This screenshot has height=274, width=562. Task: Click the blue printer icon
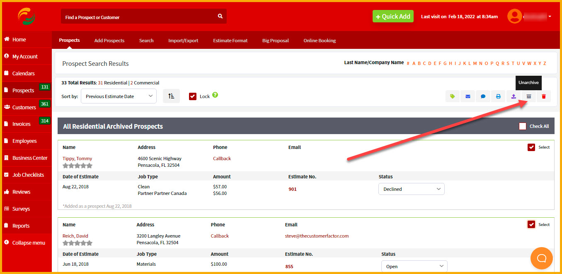pyautogui.click(x=498, y=96)
